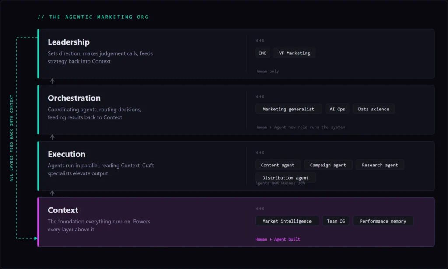
Task: Select the Performance memory chip
Action: 383,221
